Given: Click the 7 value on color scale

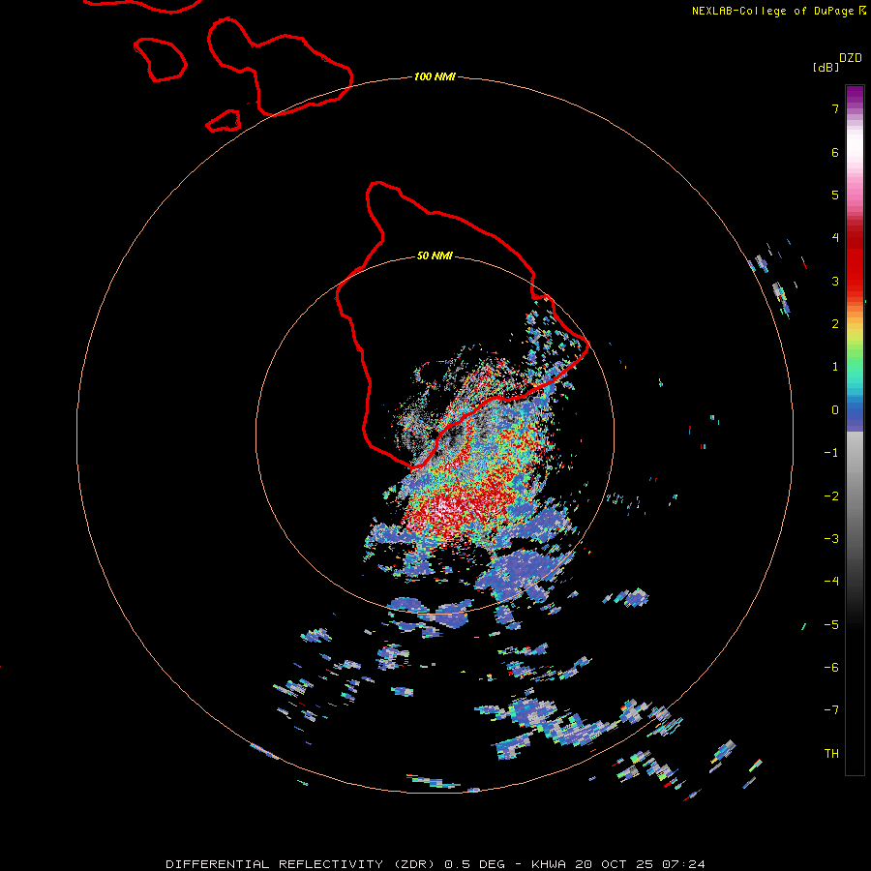Looking at the screenshot, I should [835, 108].
